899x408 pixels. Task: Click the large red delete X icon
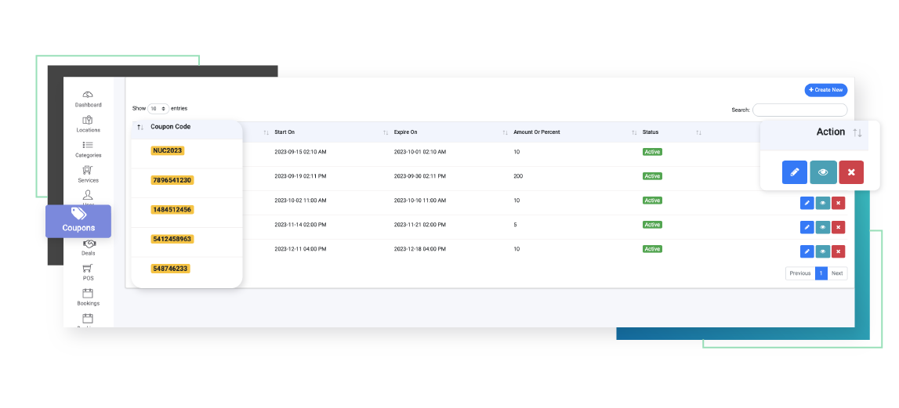(850, 172)
